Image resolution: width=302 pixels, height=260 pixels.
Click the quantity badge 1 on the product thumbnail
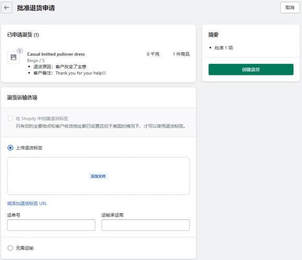pyautogui.click(x=20, y=51)
